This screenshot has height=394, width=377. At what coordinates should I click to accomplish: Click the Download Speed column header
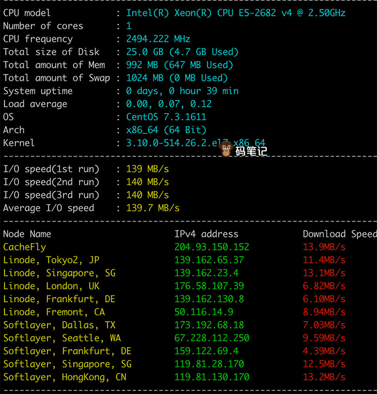point(339,234)
